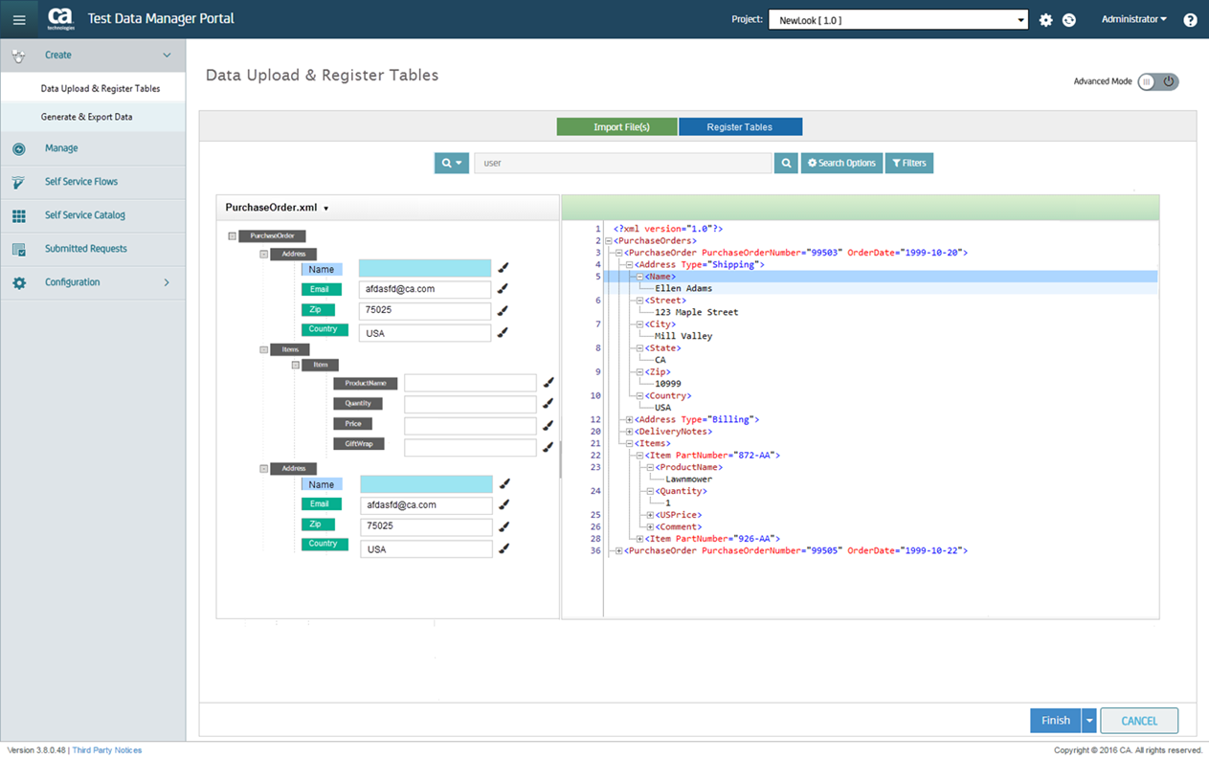Image resolution: width=1209 pixels, height=759 pixels.
Task: Select '123 Maple Street' in XML viewer
Action: pyautogui.click(x=696, y=312)
